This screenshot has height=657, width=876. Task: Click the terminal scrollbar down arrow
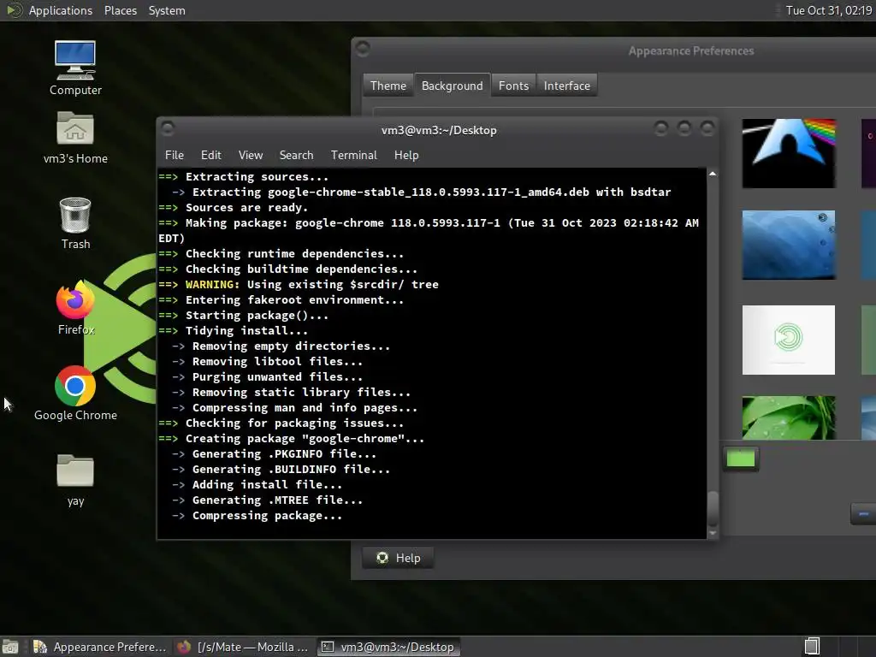[x=713, y=534]
